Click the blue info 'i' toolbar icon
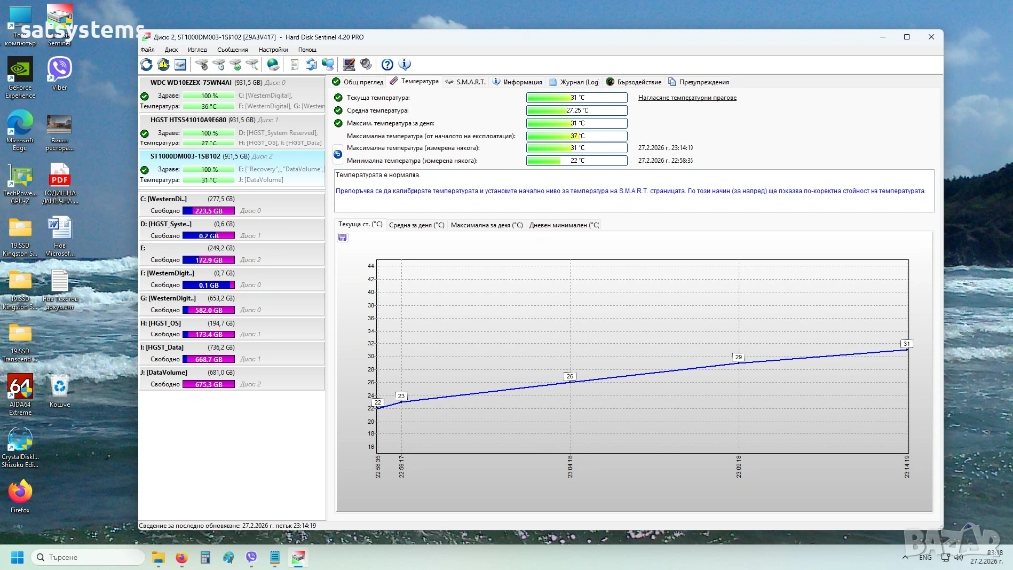Image resolution: width=1013 pixels, height=570 pixels. point(404,64)
